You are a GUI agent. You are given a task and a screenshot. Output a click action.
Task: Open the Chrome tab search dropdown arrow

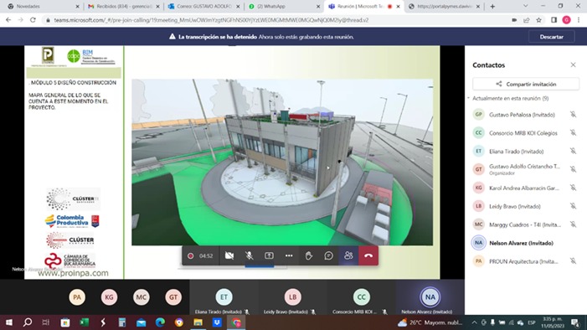pos(525,6)
